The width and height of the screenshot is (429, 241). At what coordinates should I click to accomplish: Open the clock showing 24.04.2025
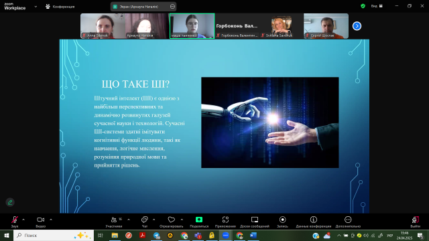[x=404, y=236]
